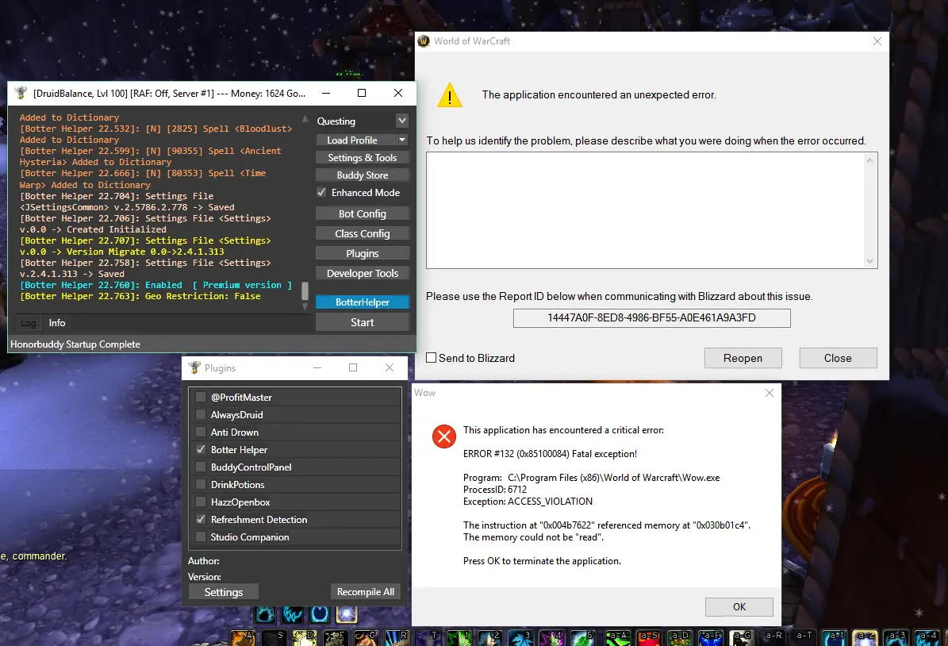948x646 pixels.
Task: Click action bar slot keybound 4
Action: coord(552,638)
